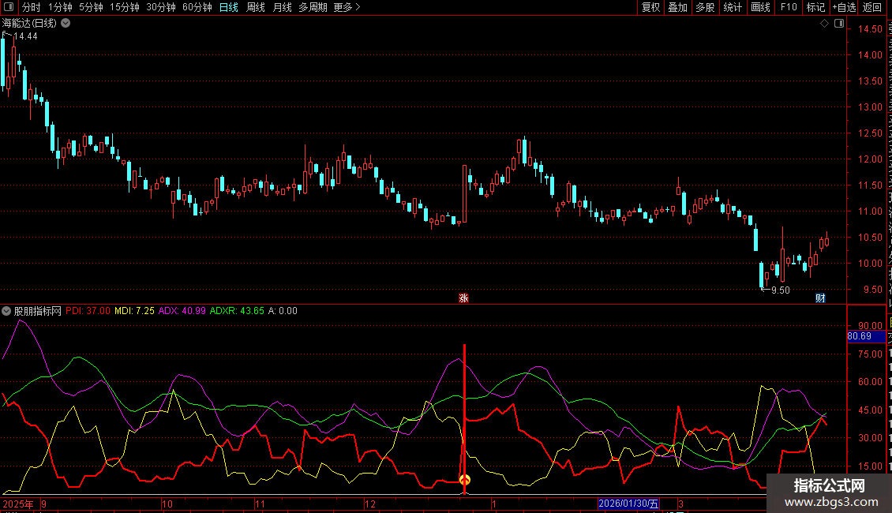Open the 画线 drawing tools
This screenshot has height=513, width=892.
pos(760,8)
